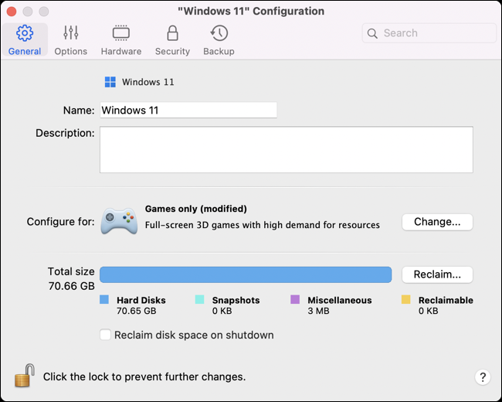Click the Reclaim... button

coord(437,274)
